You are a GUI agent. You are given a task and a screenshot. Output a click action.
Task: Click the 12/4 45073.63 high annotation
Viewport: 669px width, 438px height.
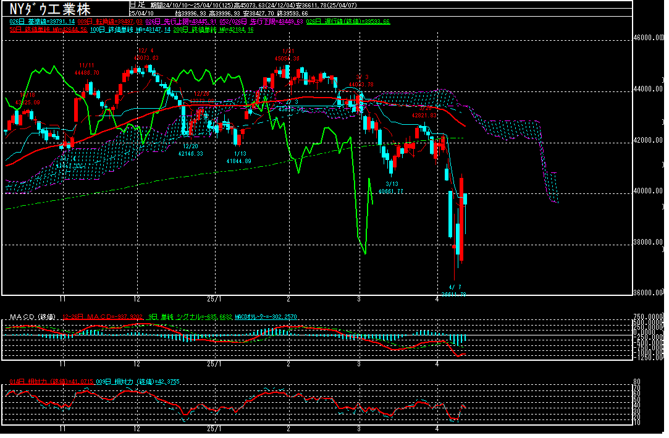146,54
